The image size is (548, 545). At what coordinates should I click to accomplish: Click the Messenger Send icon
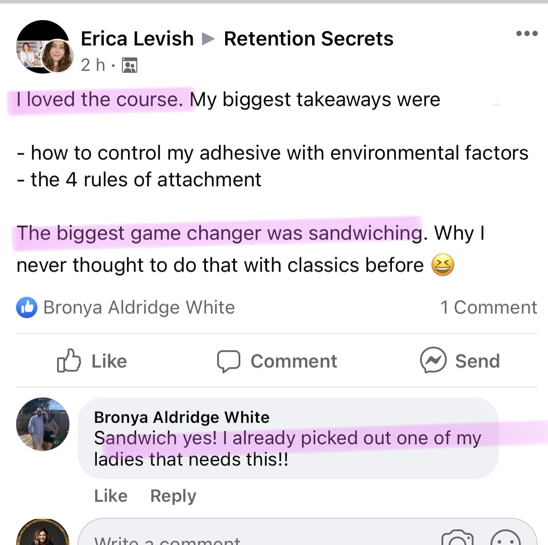(x=433, y=360)
